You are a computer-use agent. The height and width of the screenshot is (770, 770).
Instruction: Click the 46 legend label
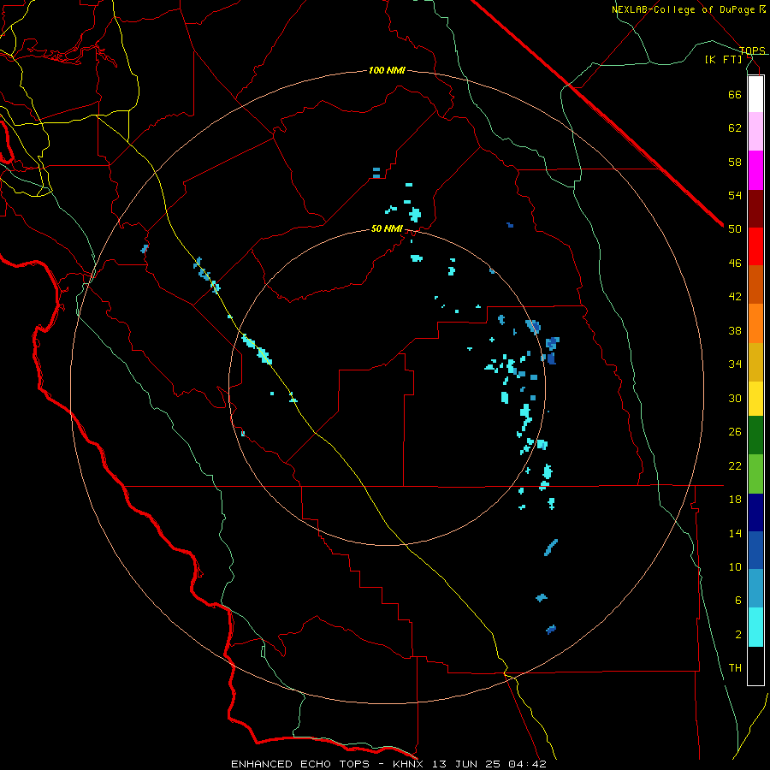click(x=735, y=264)
